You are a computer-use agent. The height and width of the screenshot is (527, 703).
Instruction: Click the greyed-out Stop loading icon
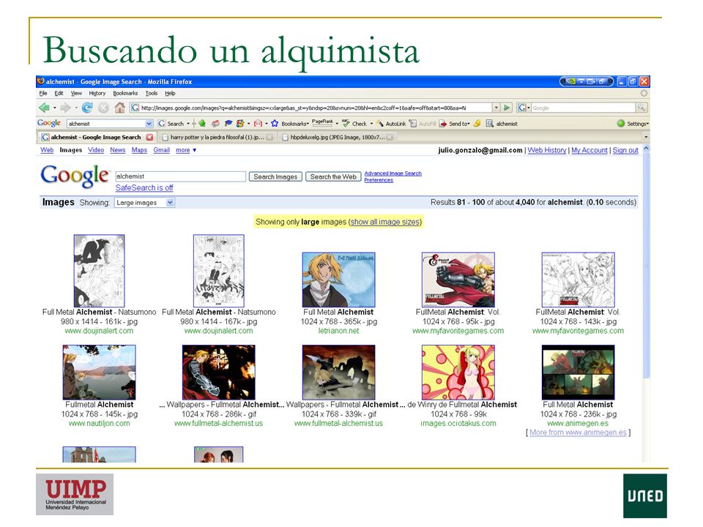click(103, 108)
